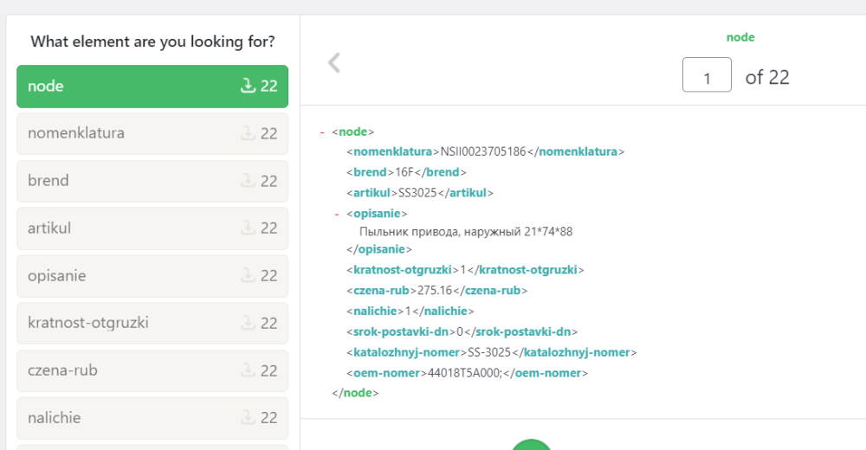866x450 pixels.
Task: Click the page number input field
Action: click(707, 75)
